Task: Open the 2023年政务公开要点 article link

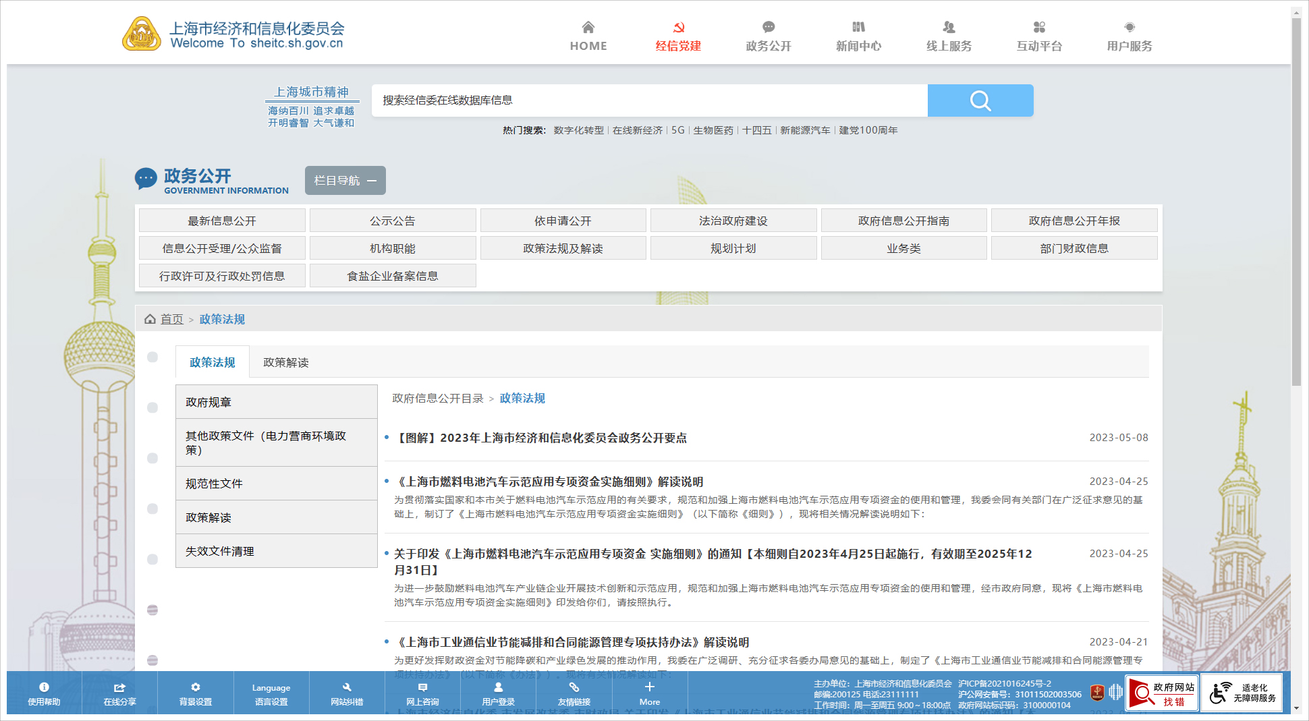Action: (x=540, y=438)
